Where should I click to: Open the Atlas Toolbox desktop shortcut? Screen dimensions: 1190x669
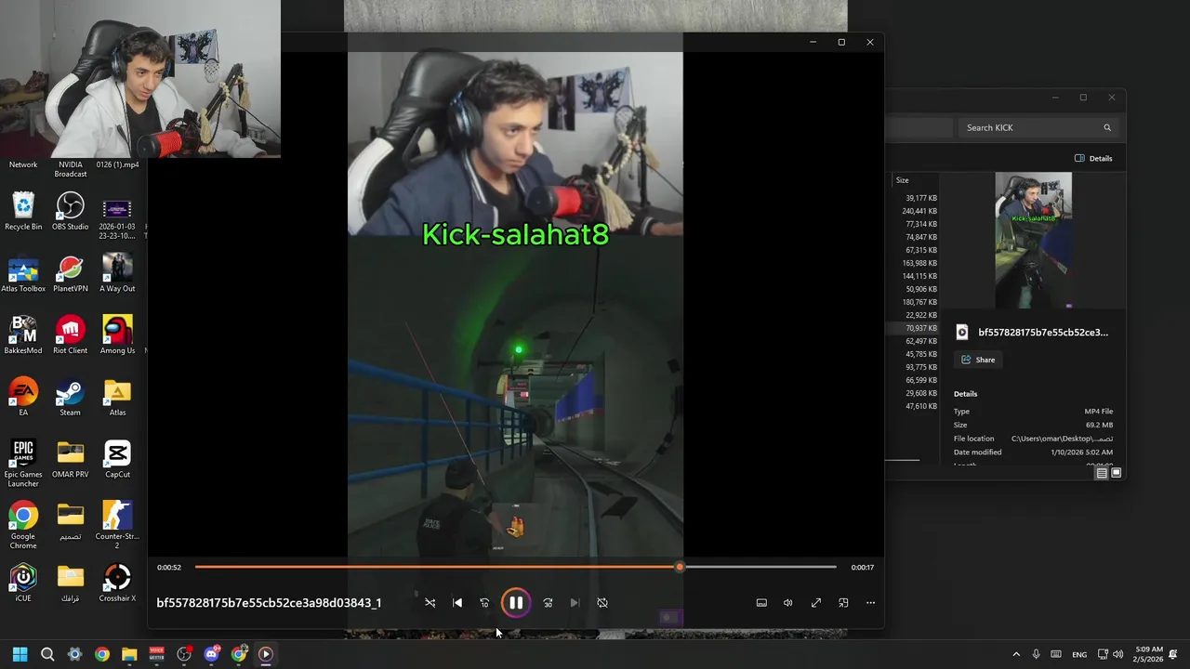click(23, 273)
